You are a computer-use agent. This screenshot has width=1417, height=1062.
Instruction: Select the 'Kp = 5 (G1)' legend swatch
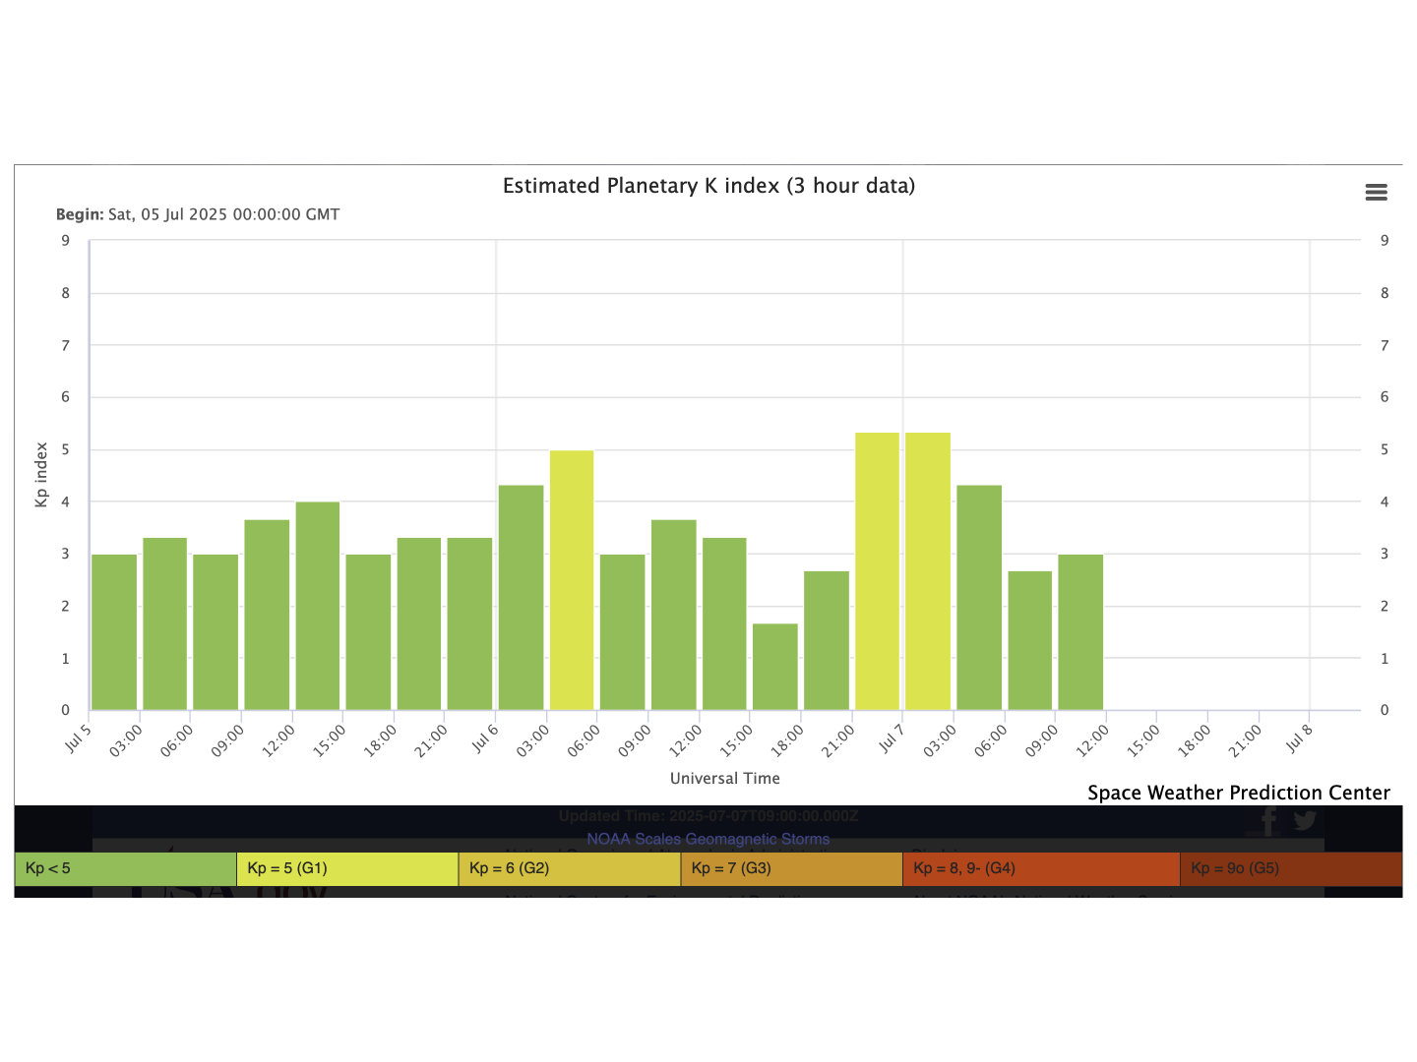tap(347, 868)
